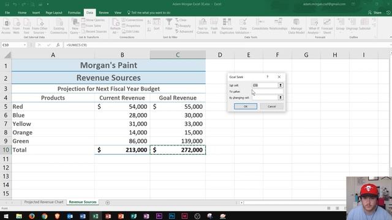Click the To value field in Goal Seek
This screenshot has height=220, width=392.
click(268, 92)
